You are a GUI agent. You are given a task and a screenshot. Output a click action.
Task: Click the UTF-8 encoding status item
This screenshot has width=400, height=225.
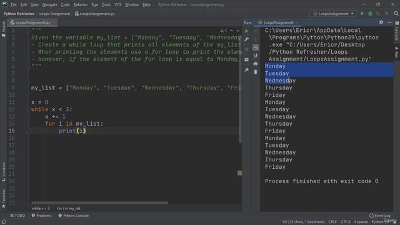346,222
